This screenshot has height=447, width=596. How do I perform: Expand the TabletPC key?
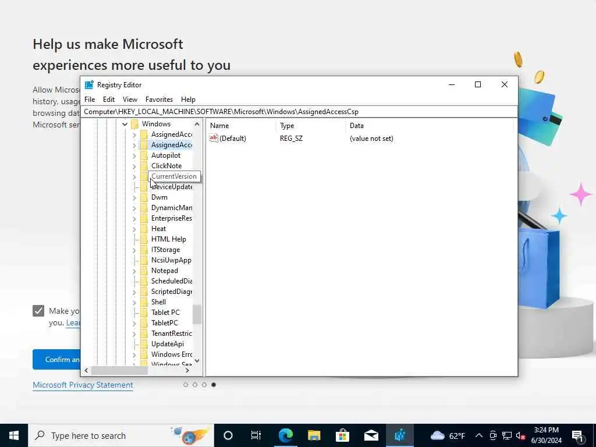coord(134,323)
